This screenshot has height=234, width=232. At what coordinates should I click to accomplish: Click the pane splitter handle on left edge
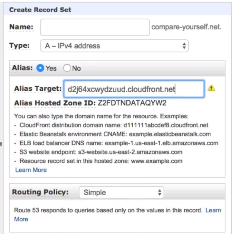(x=1, y=144)
